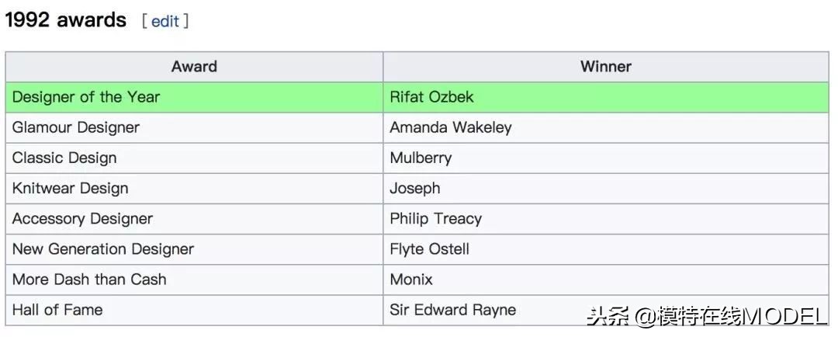Click the Sir Edward Rayne winner cell
This screenshot has height=337, width=838.
click(x=452, y=309)
